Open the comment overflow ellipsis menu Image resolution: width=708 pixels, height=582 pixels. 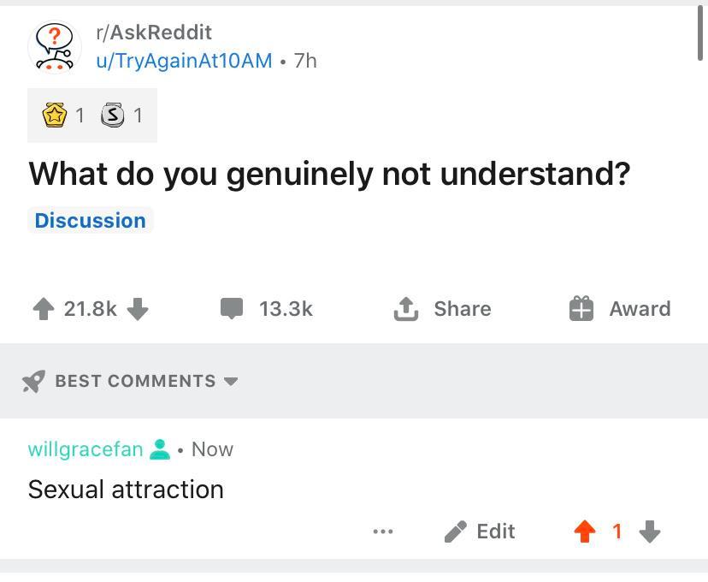(383, 531)
